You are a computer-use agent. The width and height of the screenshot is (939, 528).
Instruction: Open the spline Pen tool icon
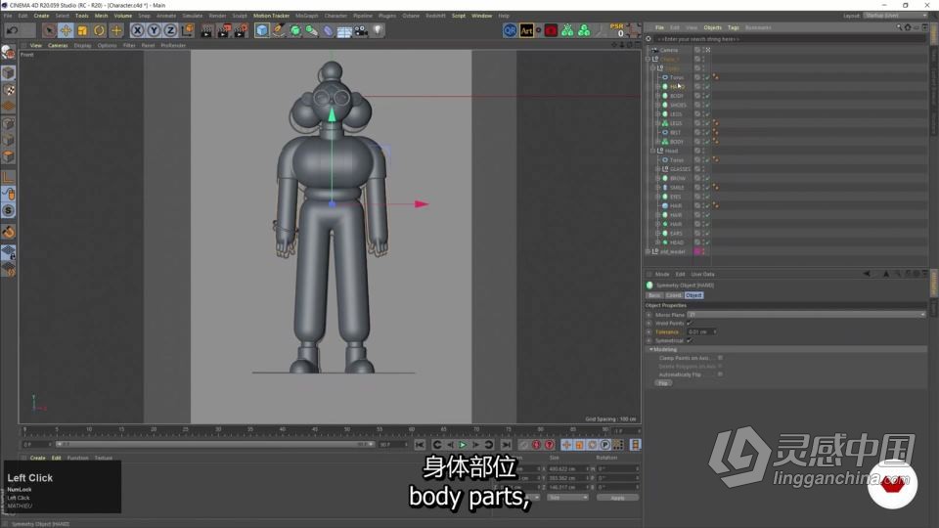(279, 30)
